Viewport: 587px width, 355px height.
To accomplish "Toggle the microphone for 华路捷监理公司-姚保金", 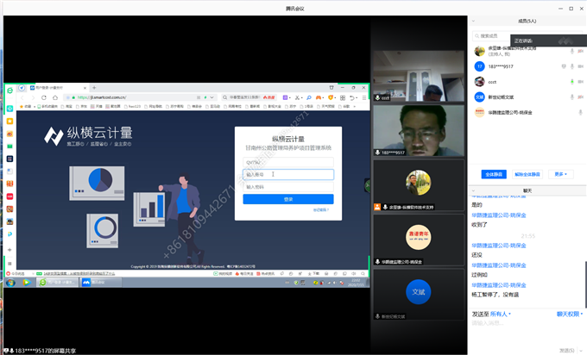I will pyautogui.click(x=581, y=113).
